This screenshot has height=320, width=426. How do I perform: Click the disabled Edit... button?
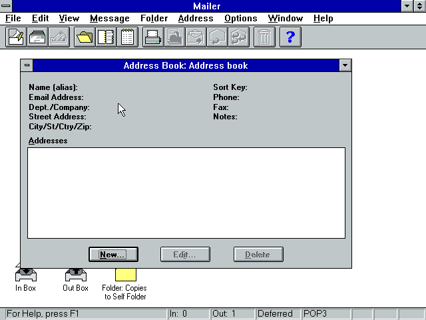pos(185,255)
